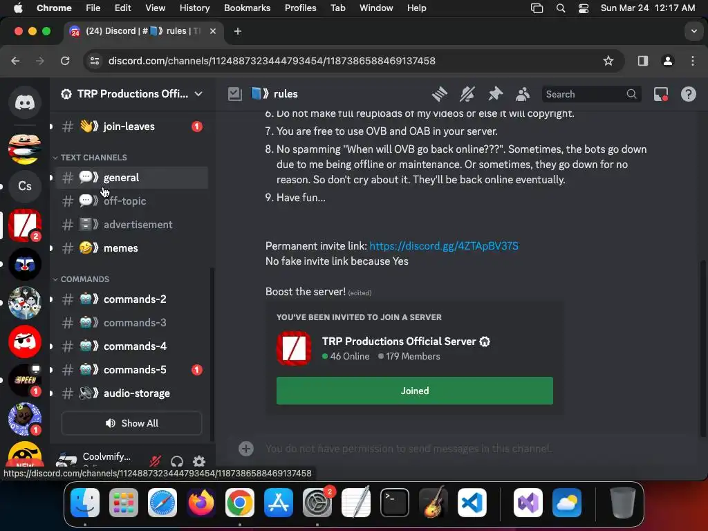
Task: Bookmark this page with the star icon
Action: click(x=608, y=61)
